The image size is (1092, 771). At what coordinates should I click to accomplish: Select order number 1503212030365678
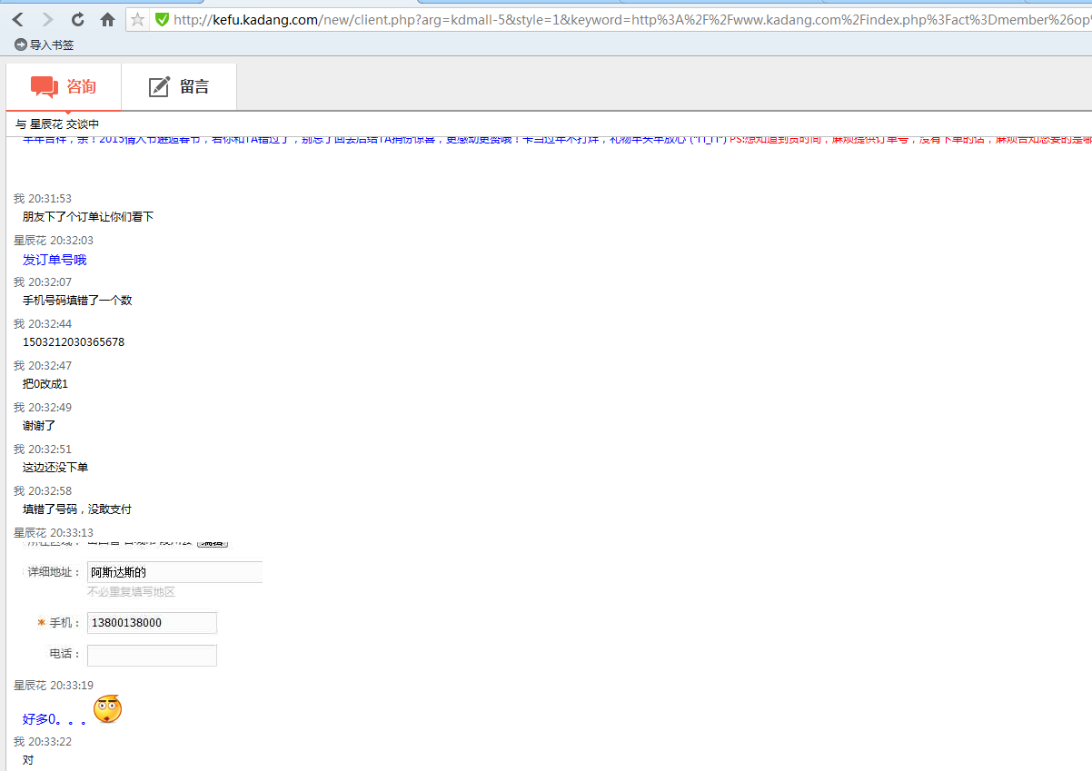point(74,342)
